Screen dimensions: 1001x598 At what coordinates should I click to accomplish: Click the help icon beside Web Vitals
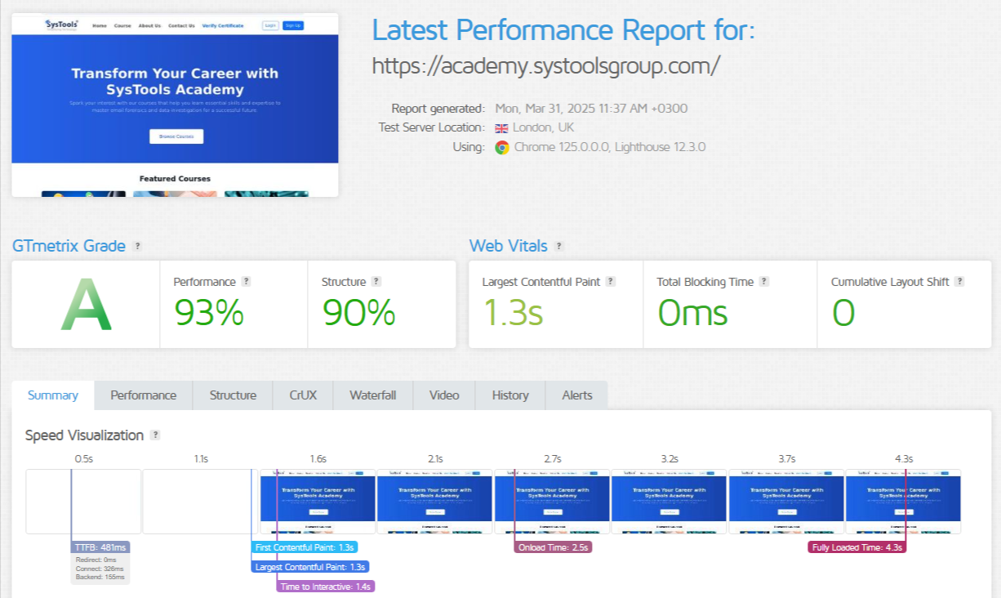tap(558, 246)
